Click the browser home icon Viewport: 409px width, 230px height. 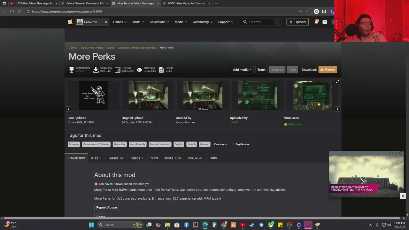click(x=19, y=11)
